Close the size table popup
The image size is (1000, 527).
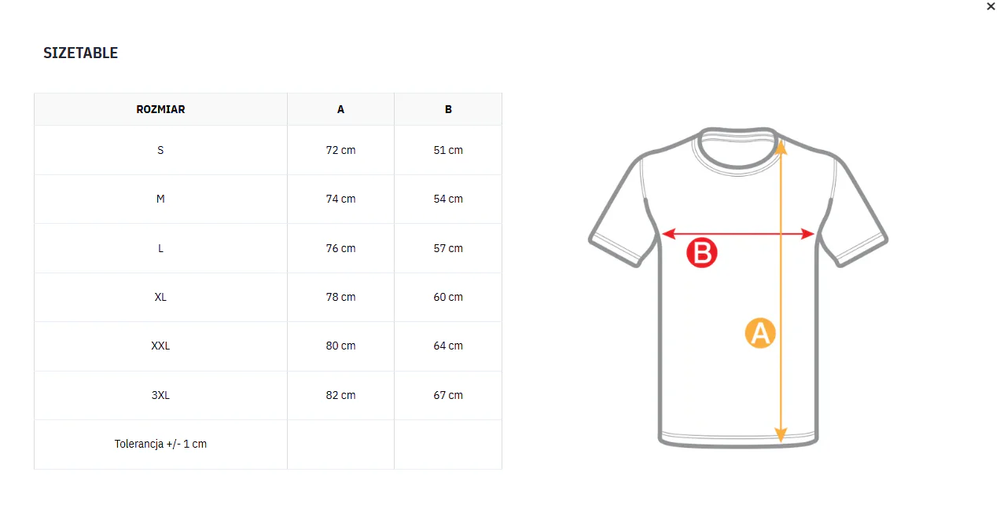991,6
